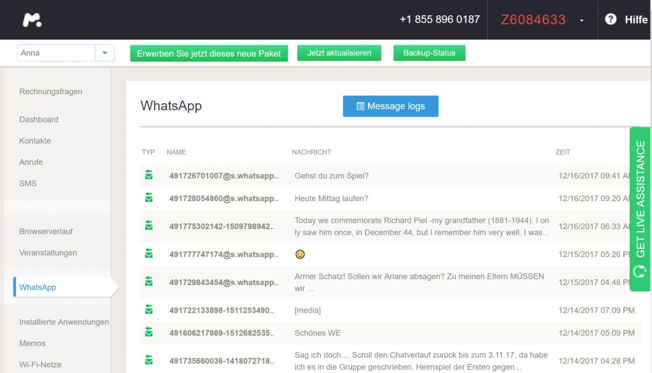Open Browserverlauf in the sidebar
652x373 pixels.
tap(46, 231)
